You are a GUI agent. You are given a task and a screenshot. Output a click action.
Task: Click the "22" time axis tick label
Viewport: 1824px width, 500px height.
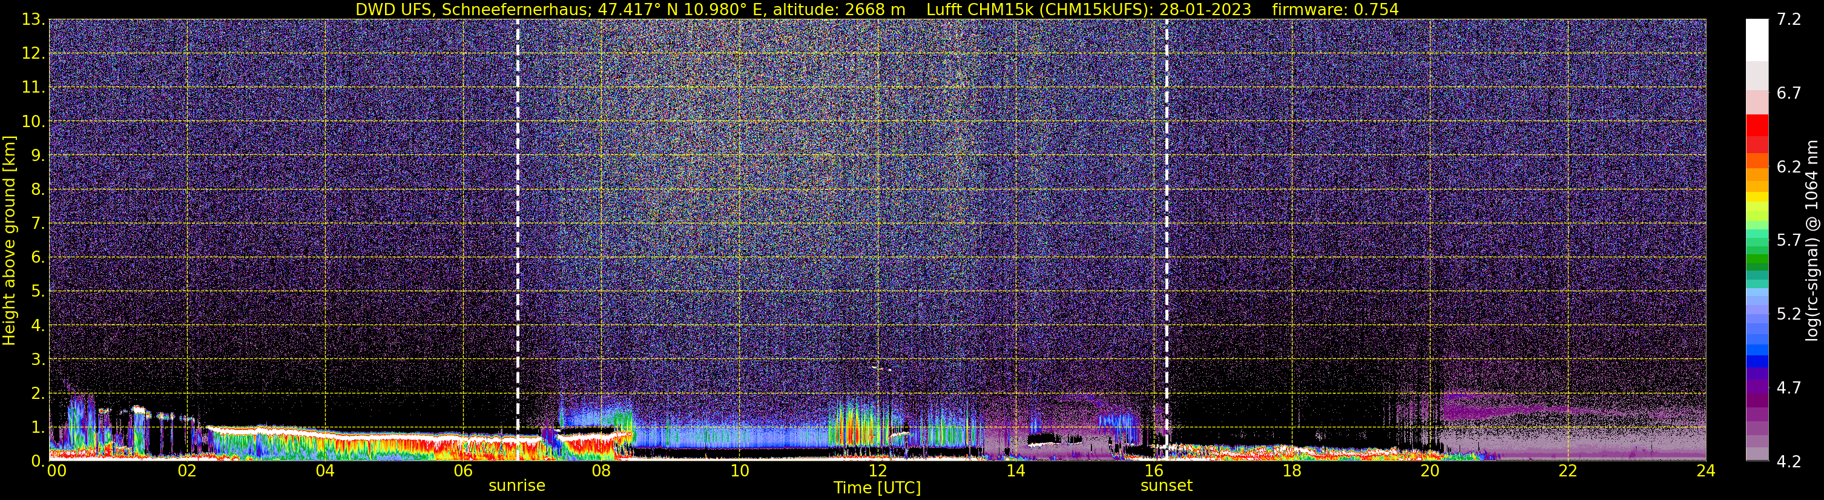tap(1568, 471)
